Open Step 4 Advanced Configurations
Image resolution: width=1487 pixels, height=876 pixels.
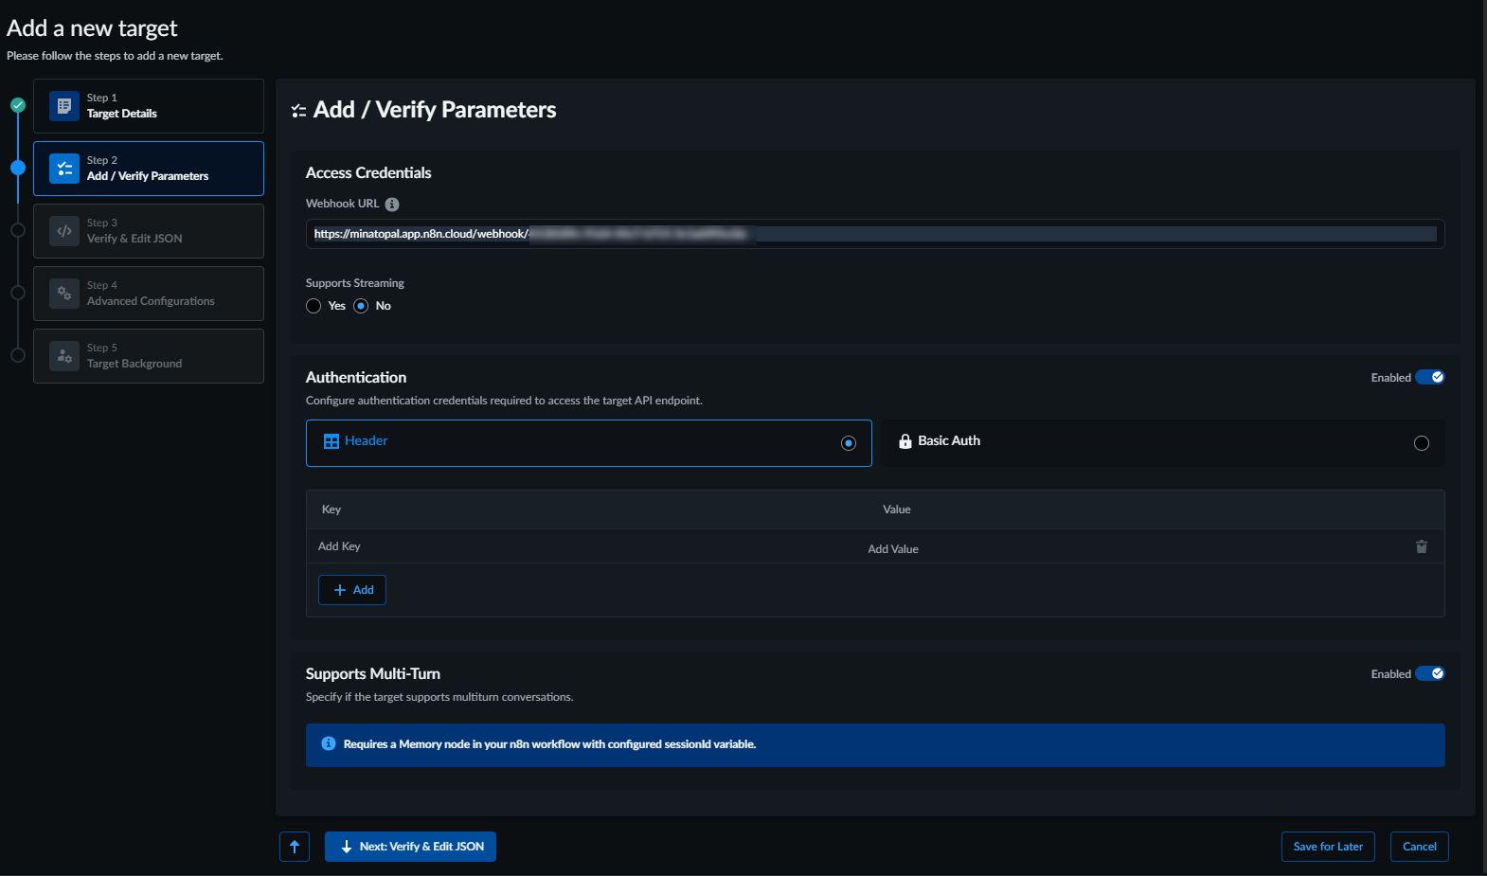coord(149,294)
